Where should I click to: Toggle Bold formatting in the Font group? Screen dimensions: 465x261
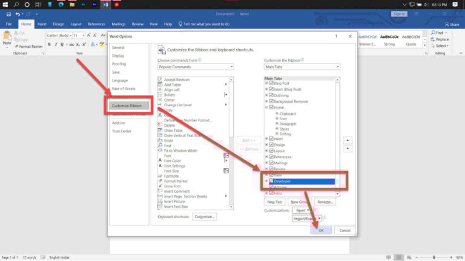click(x=49, y=44)
